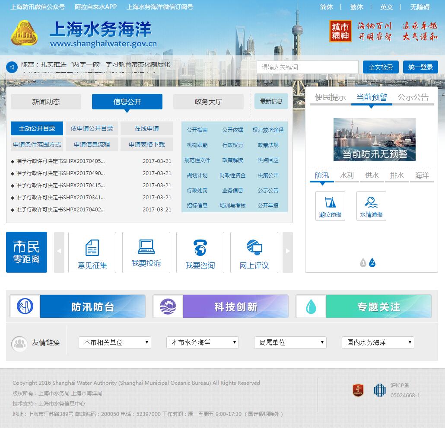Click the 防汛防台 circular emblem icon
The width and height of the screenshot is (445, 428).
pos(25,306)
